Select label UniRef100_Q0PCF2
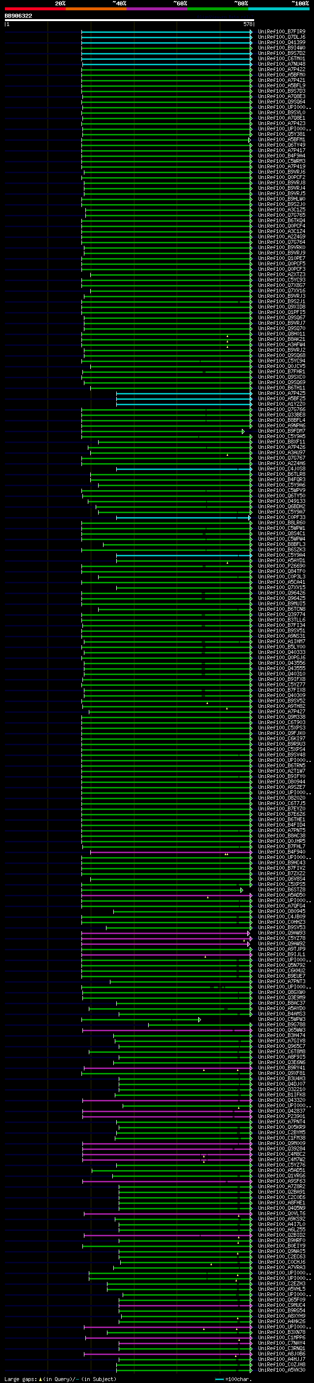This screenshot has height=1383, width=314. pos(281,177)
